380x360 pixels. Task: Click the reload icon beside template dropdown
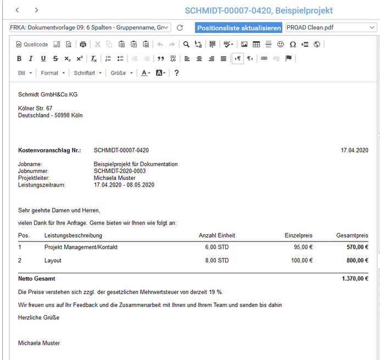click(180, 27)
